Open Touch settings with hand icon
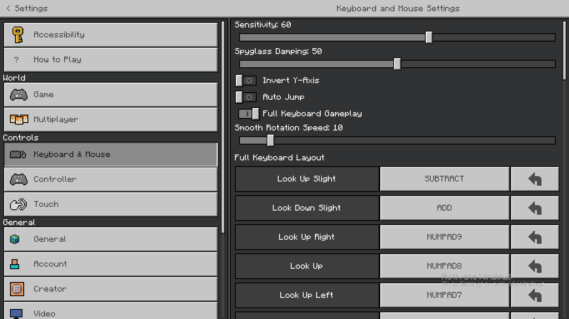 [x=111, y=204]
